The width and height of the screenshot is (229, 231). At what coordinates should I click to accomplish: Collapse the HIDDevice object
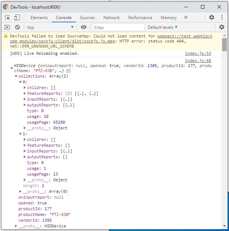pyautogui.click(x=12, y=68)
